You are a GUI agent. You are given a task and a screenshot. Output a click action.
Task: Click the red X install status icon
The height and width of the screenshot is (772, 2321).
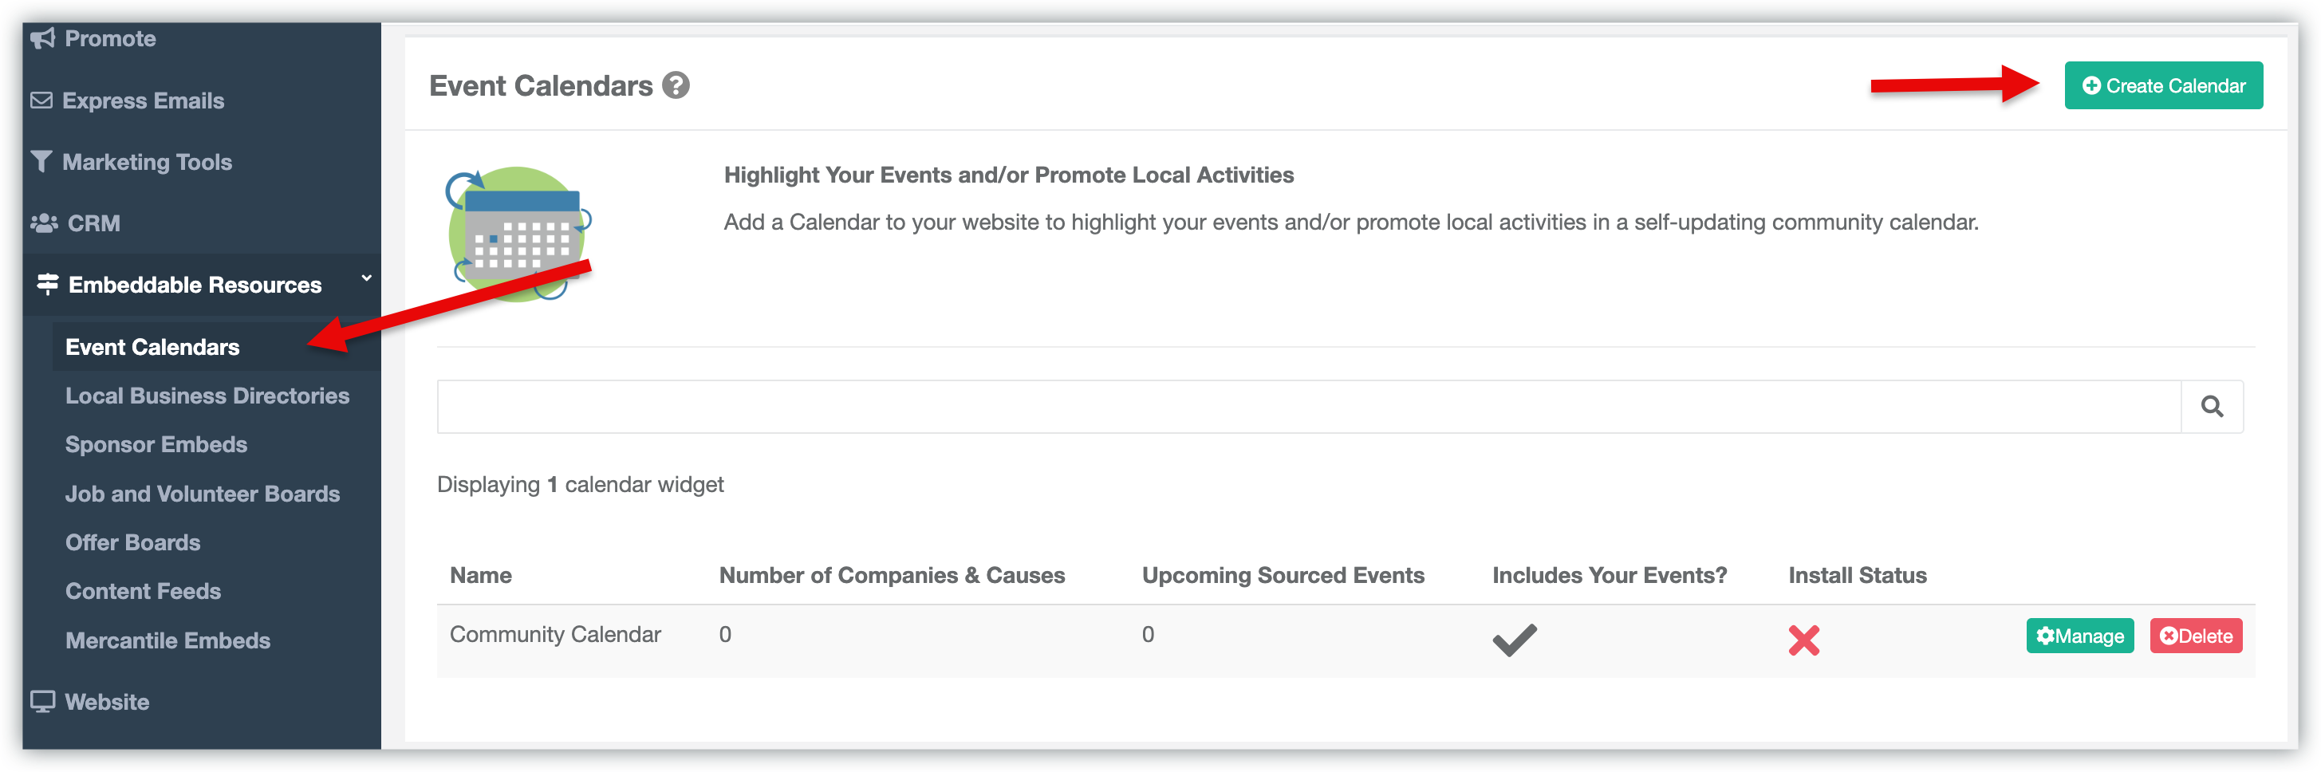point(1803,640)
